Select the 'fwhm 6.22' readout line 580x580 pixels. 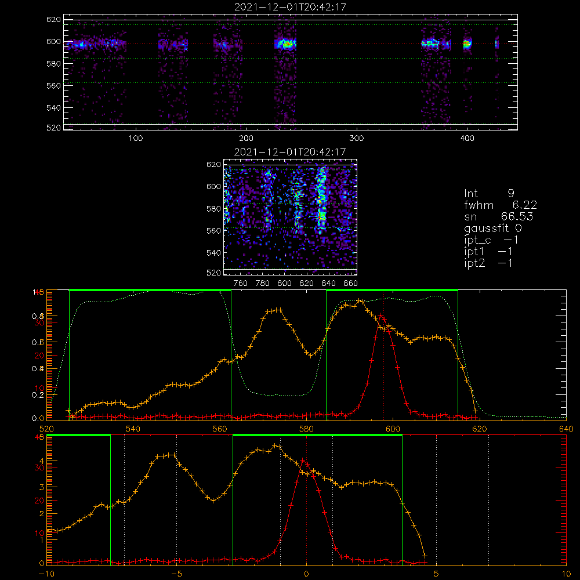coord(501,205)
